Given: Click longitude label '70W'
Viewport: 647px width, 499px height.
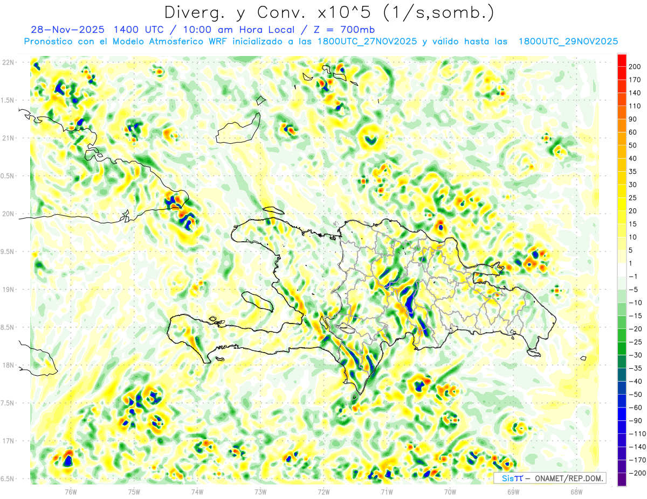Looking at the screenshot, I should point(450,491).
